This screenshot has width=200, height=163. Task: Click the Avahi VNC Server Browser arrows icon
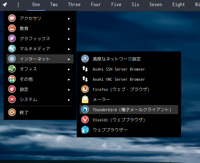85,79
